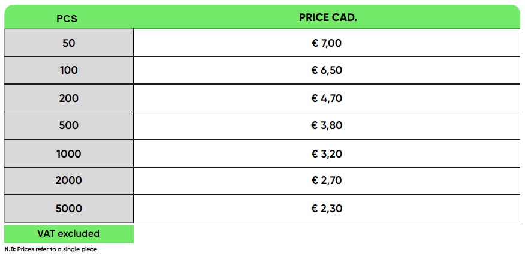The width and height of the screenshot is (525, 271).
Task: Choose the 500 pieces quantity cell
Action: tap(69, 125)
